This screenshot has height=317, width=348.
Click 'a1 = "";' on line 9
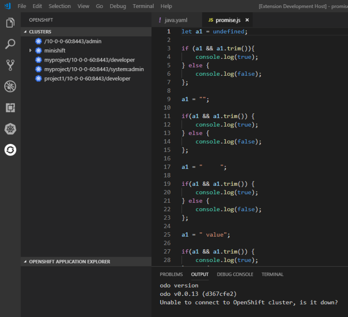[x=195, y=99]
